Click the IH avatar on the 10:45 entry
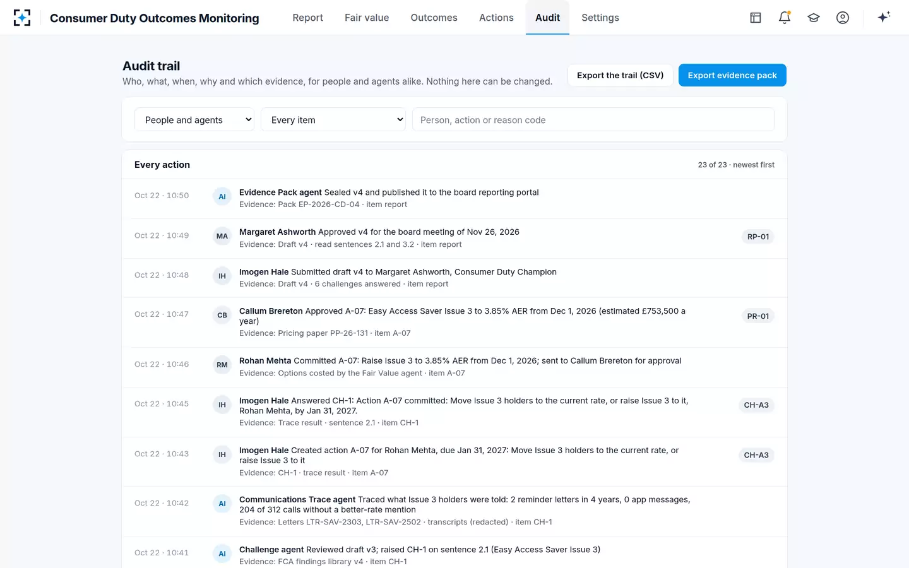Screen dimensions: 909x568 [x=222, y=405]
